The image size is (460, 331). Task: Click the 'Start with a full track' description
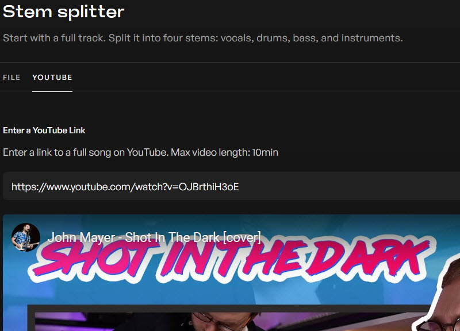[203, 38]
